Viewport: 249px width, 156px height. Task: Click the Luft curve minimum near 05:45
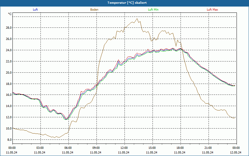pyautogui.click(x=66, y=119)
